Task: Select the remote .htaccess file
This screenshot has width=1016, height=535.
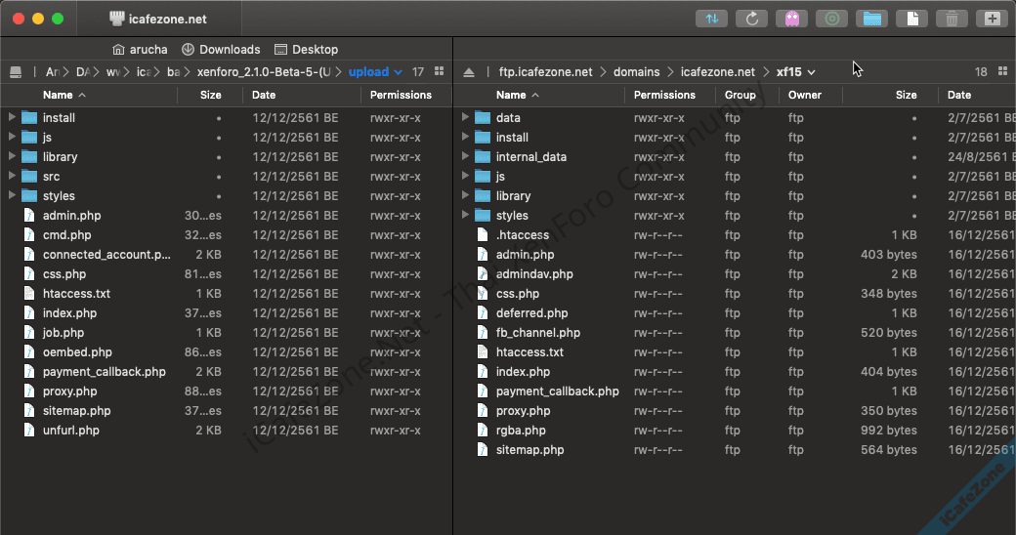Action: click(522, 235)
